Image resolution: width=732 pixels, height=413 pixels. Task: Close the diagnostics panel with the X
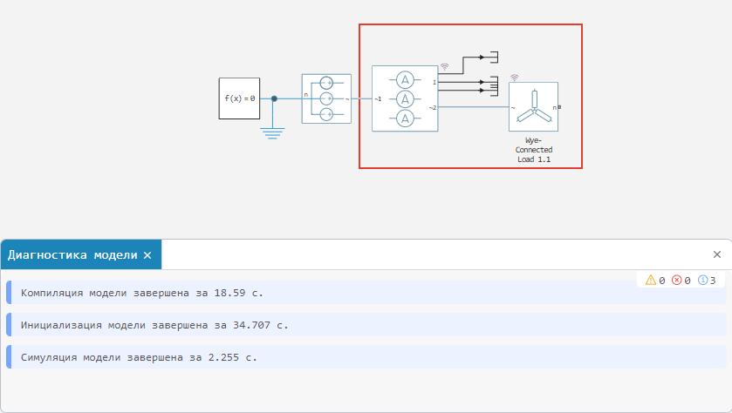(x=717, y=254)
